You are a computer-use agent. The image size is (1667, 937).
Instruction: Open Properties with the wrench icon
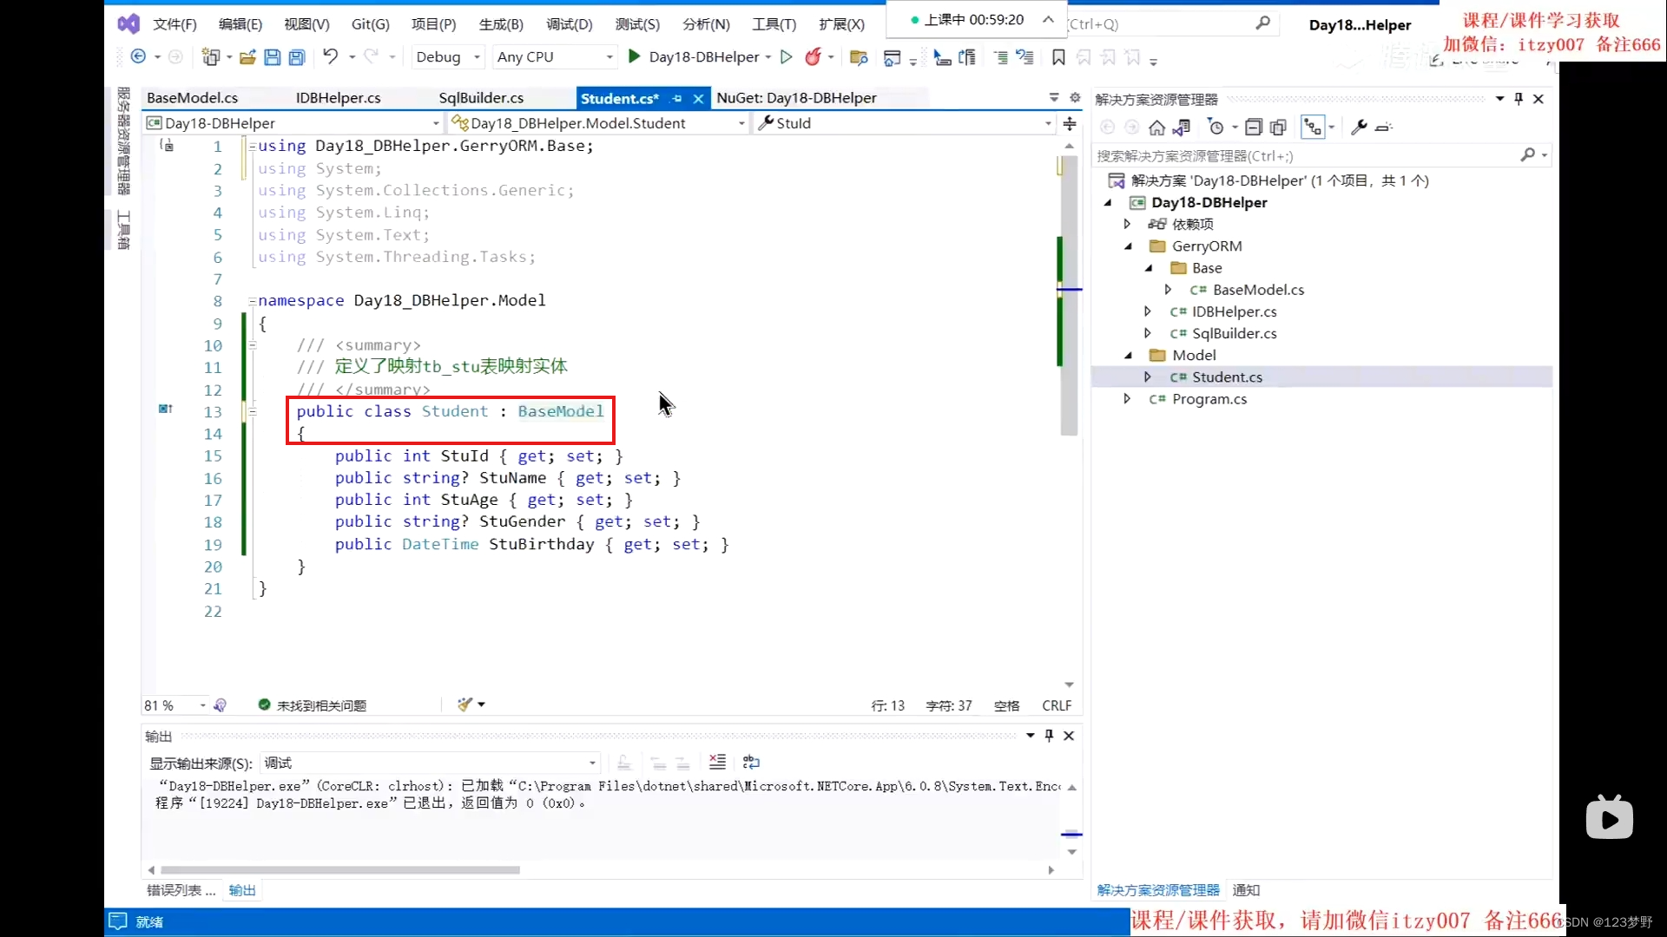click(x=1360, y=128)
